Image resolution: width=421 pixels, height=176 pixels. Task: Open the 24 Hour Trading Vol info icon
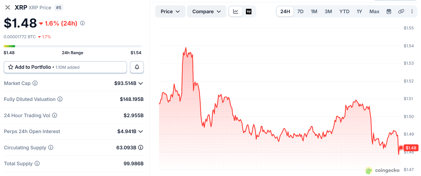(x=55, y=116)
